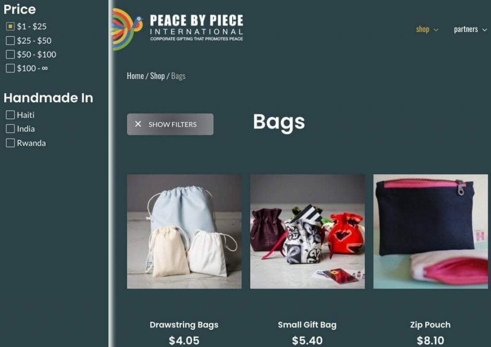
Task: Enable the $50 - $100 price filter
Action: point(11,55)
